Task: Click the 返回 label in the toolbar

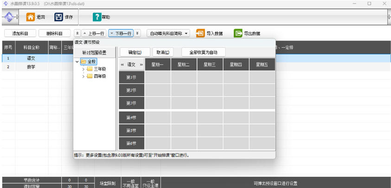Action: click(x=41, y=17)
